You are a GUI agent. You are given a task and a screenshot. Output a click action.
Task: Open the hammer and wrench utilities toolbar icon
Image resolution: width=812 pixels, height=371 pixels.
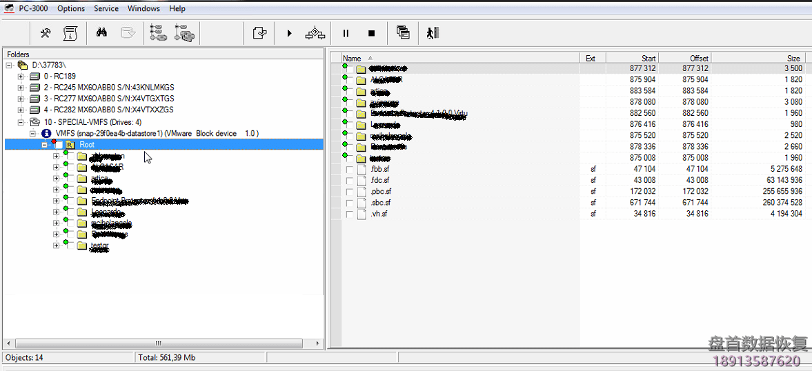46,33
